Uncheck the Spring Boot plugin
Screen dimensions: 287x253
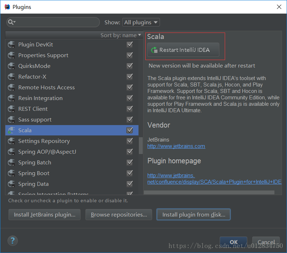(x=130, y=173)
